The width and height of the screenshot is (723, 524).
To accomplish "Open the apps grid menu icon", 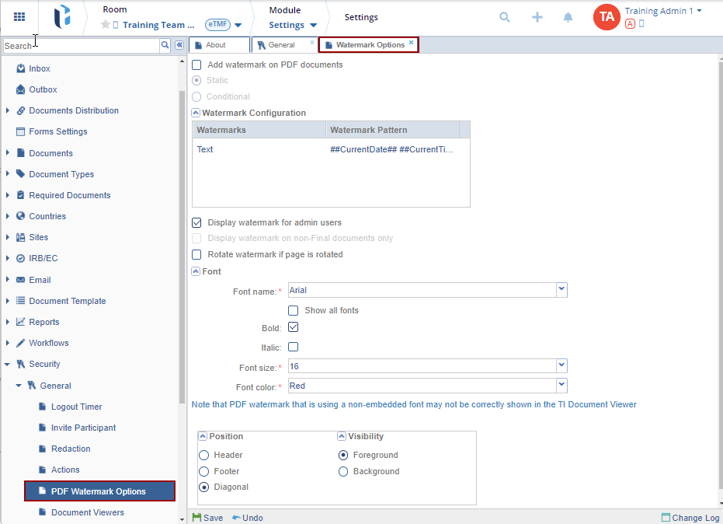I will [x=19, y=17].
